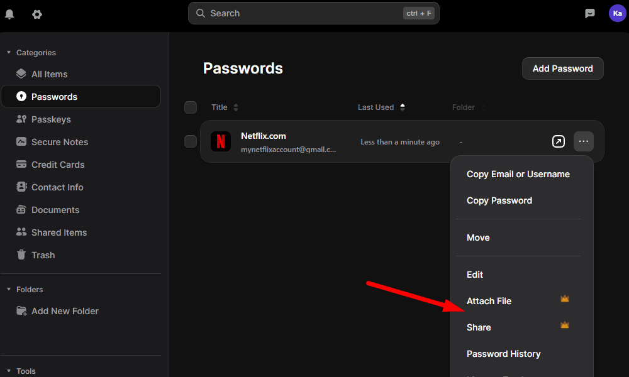Select Share in the context menu
This screenshot has height=377, width=629.
(x=479, y=327)
